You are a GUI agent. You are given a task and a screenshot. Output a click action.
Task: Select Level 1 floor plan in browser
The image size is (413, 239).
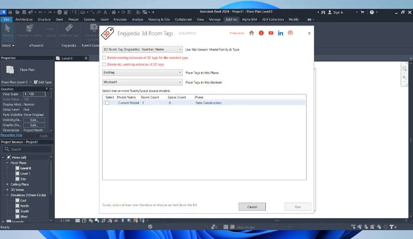point(25,173)
